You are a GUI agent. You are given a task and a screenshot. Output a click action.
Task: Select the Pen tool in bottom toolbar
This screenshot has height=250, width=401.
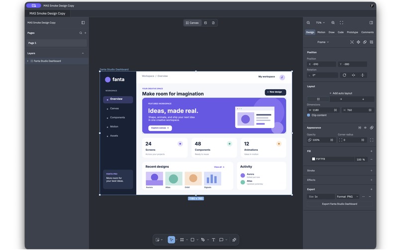pos(203,240)
